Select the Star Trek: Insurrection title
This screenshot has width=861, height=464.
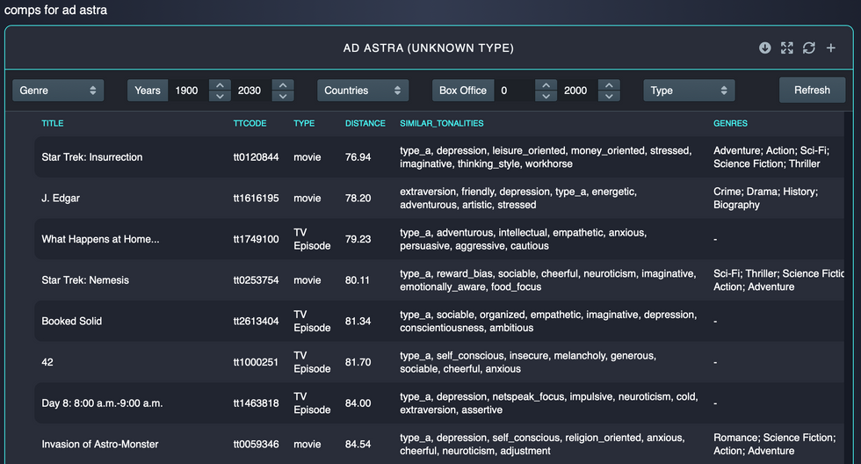92,157
